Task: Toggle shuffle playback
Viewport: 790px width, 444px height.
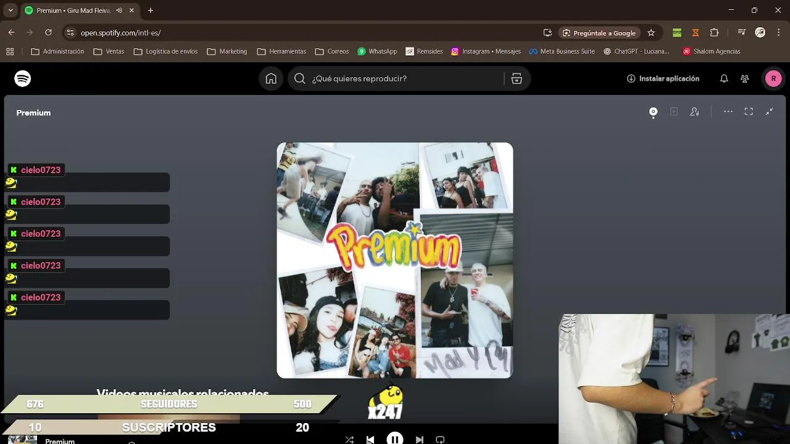Action: pos(349,440)
